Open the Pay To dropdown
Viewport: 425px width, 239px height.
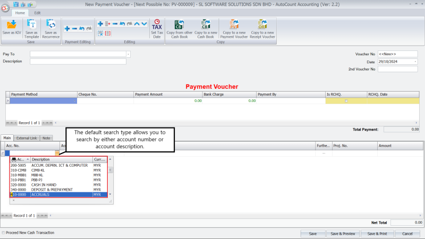pyautogui.click(x=128, y=54)
